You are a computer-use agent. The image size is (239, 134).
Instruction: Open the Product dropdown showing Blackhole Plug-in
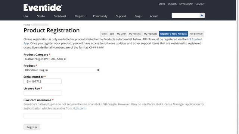tap(62, 70)
